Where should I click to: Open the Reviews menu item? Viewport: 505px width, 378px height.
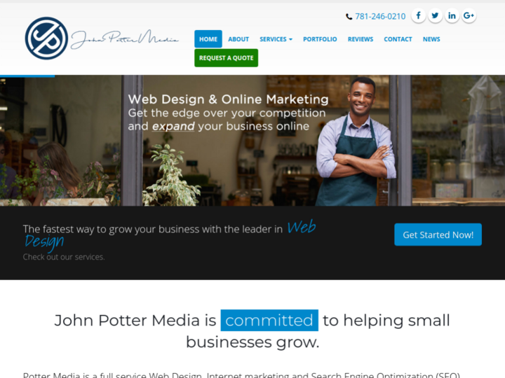361,39
